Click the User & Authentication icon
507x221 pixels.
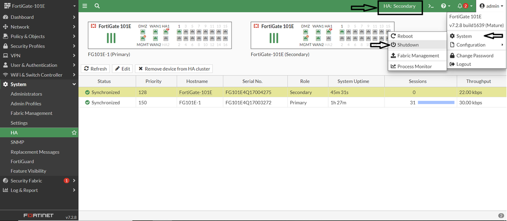(x=5, y=65)
